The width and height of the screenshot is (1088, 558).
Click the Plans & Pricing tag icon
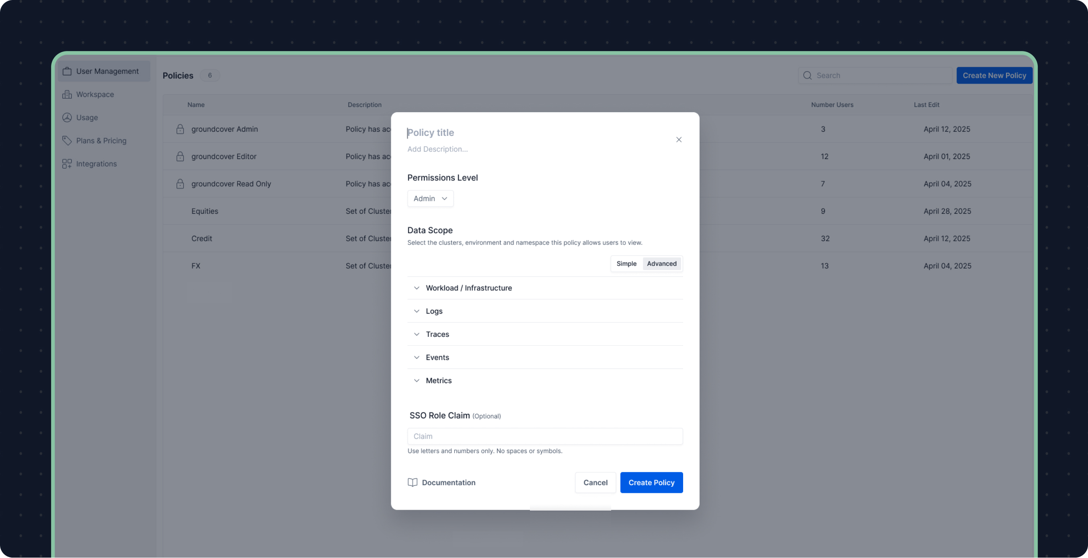[x=67, y=141]
